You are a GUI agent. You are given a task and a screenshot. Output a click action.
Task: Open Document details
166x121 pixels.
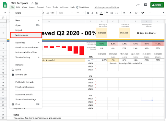pyautogui.click(x=26, y=94)
